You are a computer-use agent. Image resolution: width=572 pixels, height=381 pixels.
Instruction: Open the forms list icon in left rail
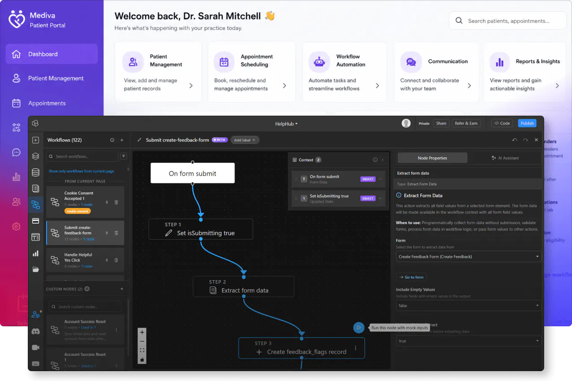(35, 188)
